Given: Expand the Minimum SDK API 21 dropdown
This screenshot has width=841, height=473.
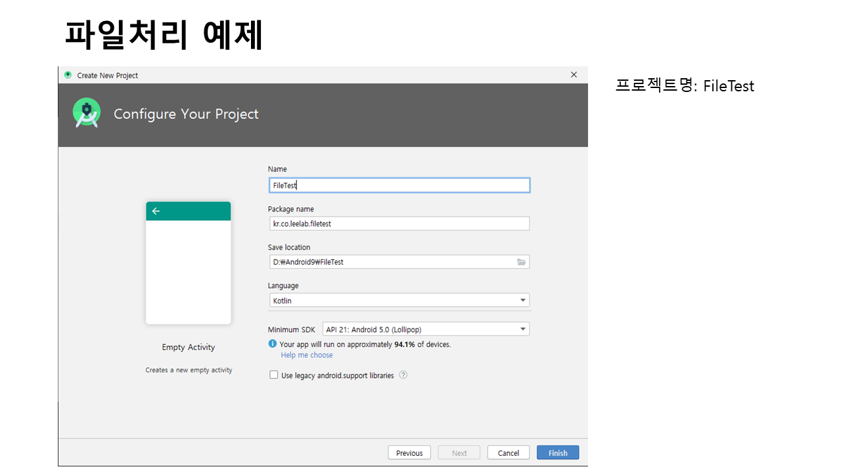Looking at the screenshot, I should pyautogui.click(x=426, y=329).
